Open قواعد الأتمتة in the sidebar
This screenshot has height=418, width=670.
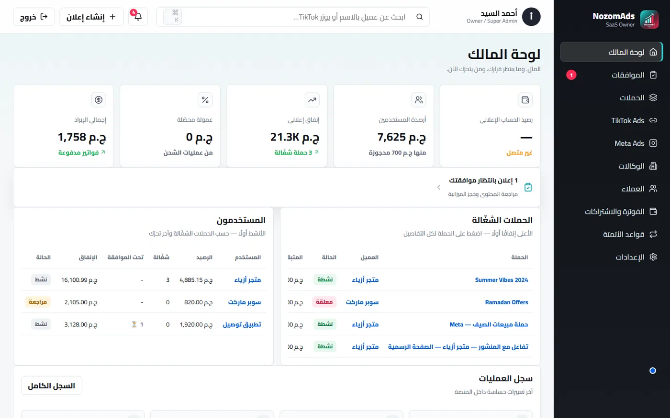[x=612, y=234]
